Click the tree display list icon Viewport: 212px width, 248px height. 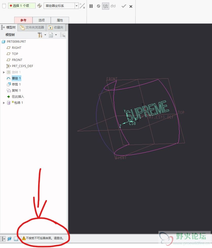[x=51, y=35]
